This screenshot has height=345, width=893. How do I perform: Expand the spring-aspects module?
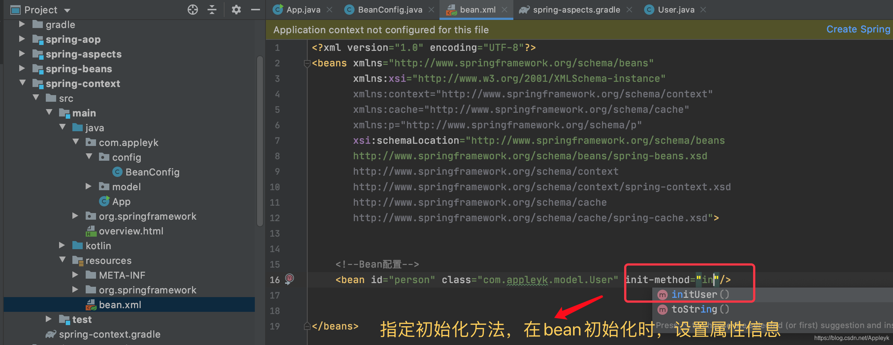tap(22, 53)
